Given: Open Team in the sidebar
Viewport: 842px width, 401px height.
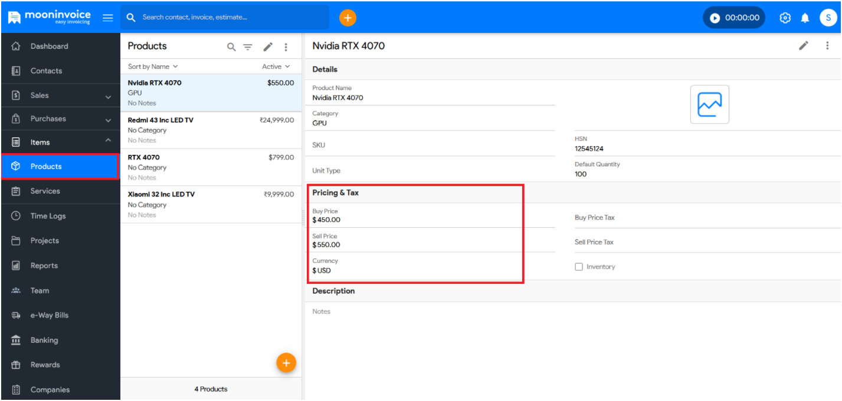Looking at the screenshot, I should pos(60,290).
